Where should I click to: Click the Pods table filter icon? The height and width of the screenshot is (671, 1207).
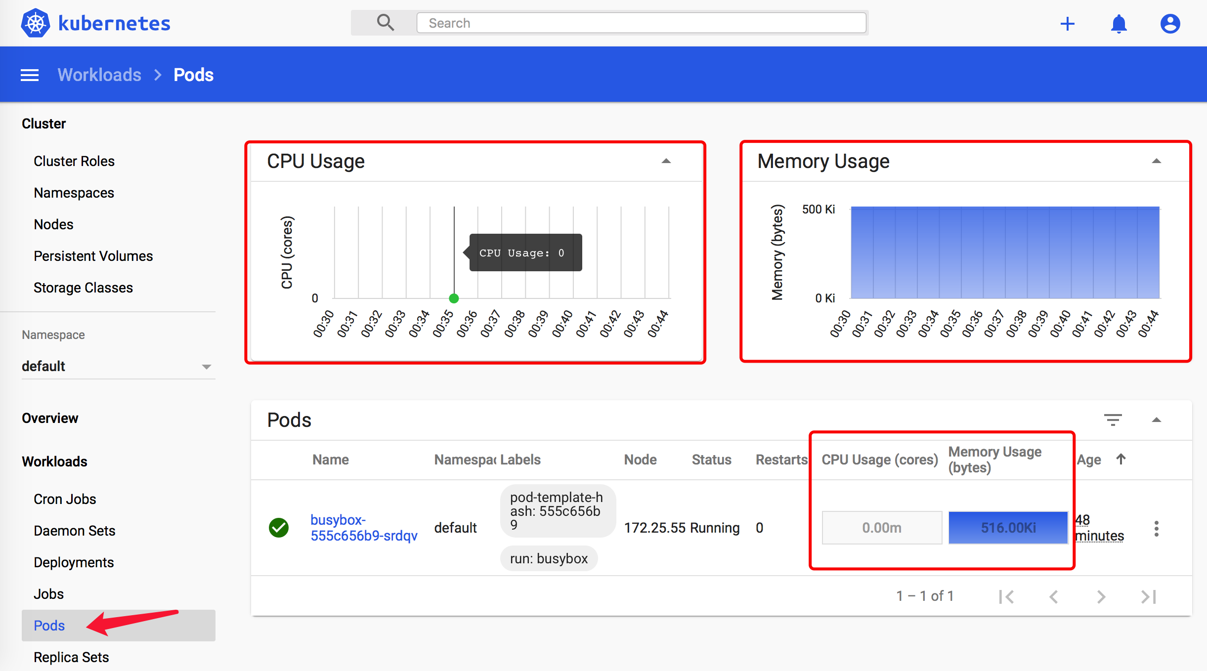click(x=1113, y=420)
